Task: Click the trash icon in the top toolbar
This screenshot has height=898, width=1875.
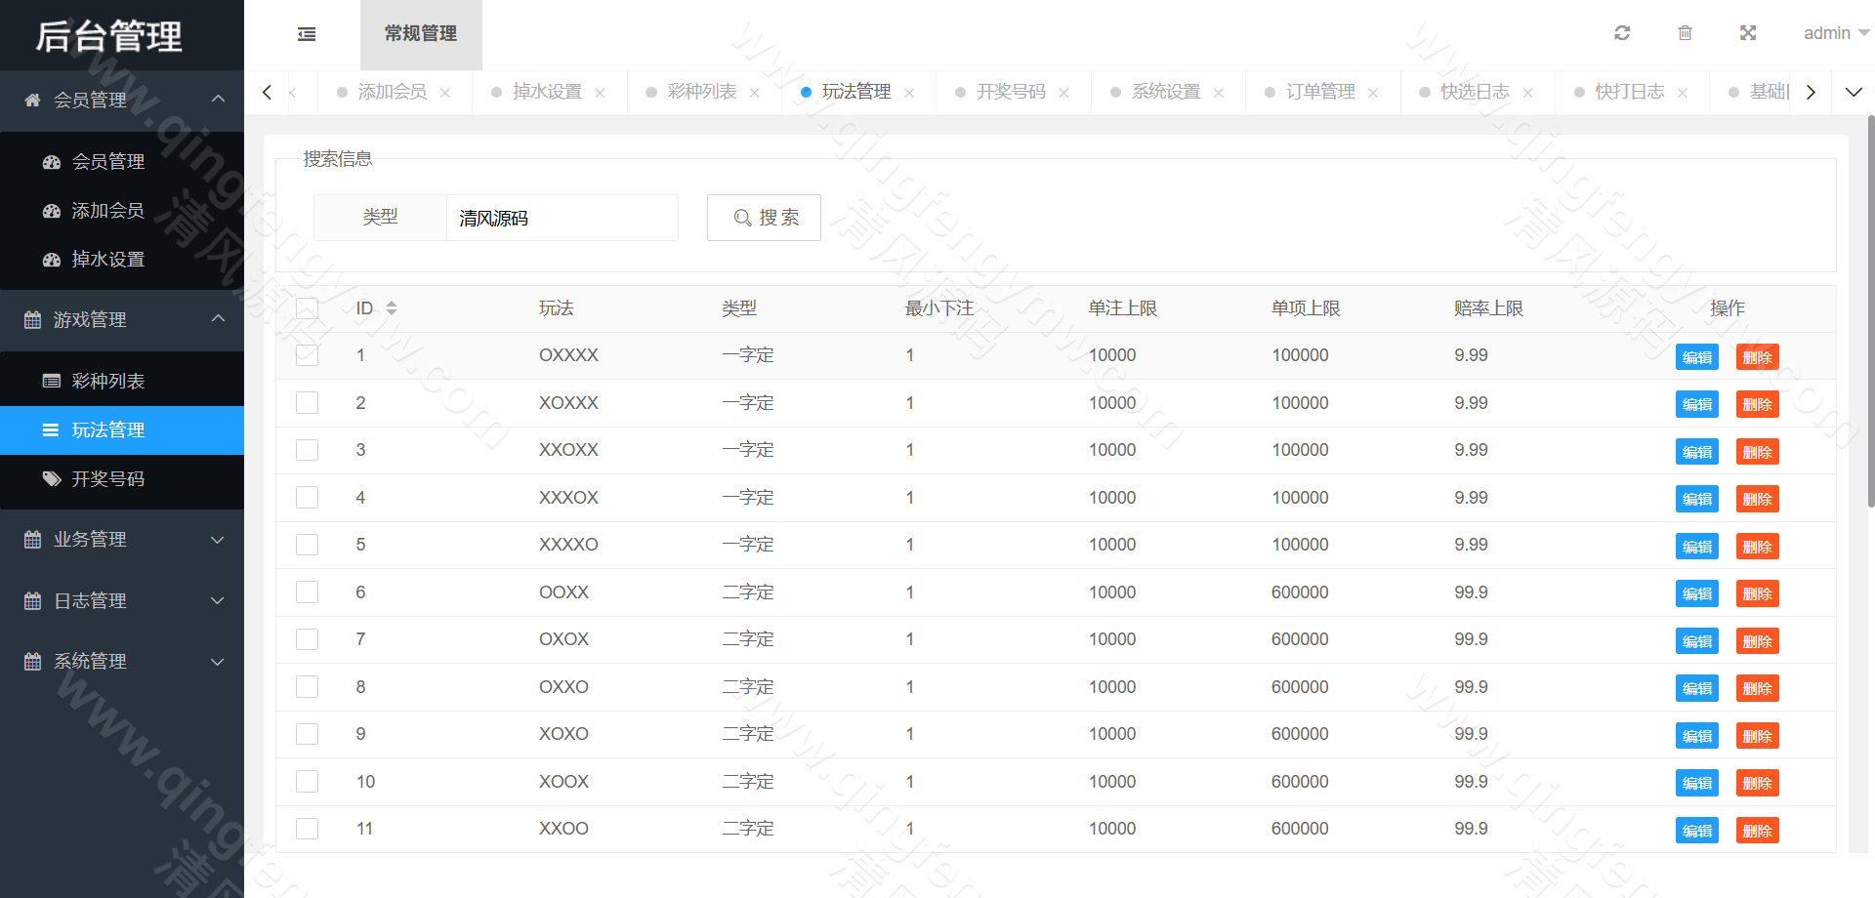Action: pos(1685,32)
